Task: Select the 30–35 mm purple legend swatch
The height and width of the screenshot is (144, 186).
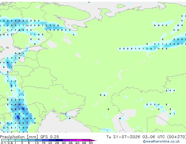Action: [x=66, y=140]
